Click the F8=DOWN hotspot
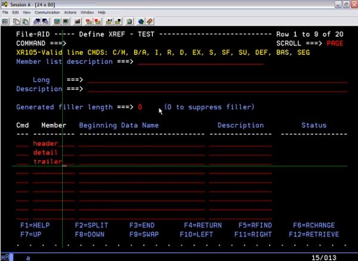Image resolution: width=358 pixels, height=261 pixels. [x=89, y=235]
